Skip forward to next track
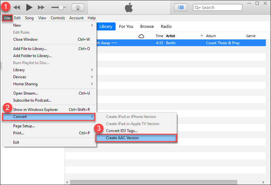Image resolution: width=271 pixels, height=185 pixels. click(41, 7)
